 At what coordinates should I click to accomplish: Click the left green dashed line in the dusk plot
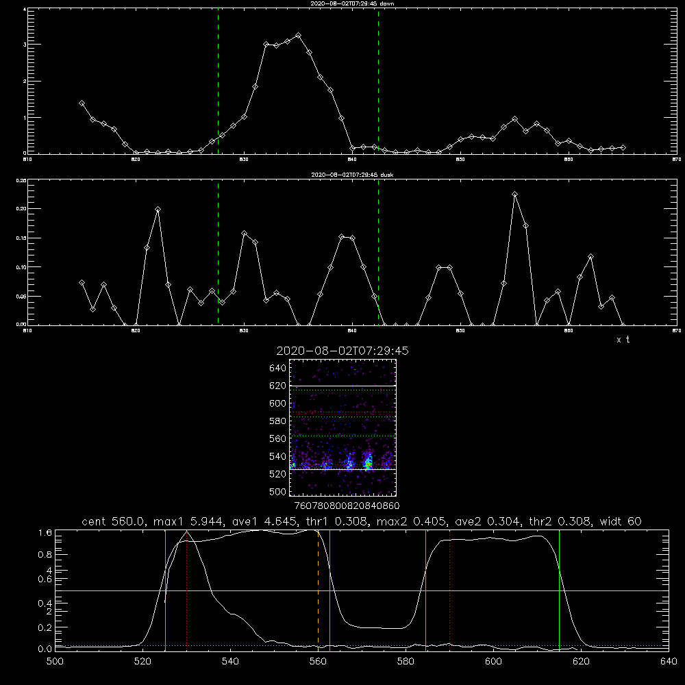tap(218, 253)
